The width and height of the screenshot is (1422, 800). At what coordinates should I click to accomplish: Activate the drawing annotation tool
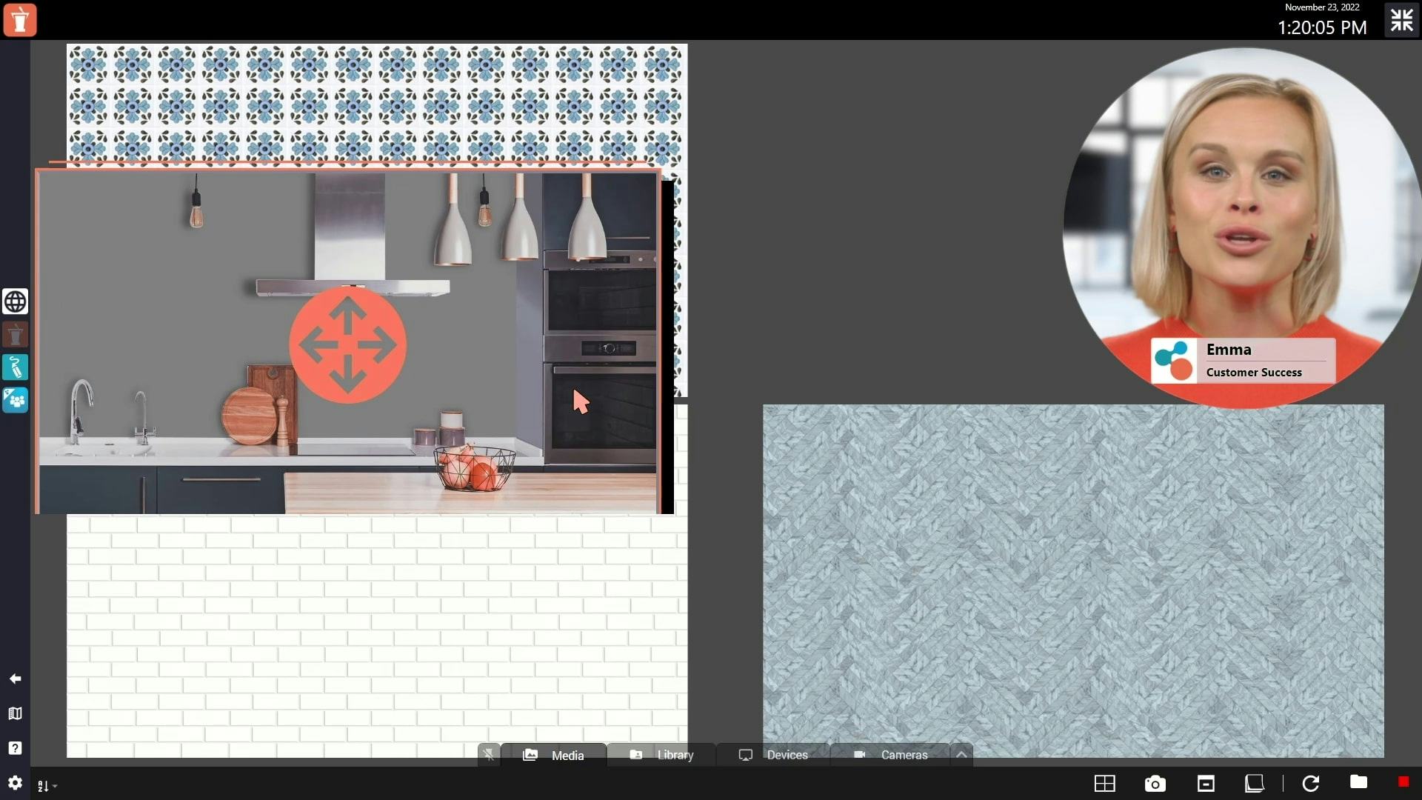(x=15, y=367)
